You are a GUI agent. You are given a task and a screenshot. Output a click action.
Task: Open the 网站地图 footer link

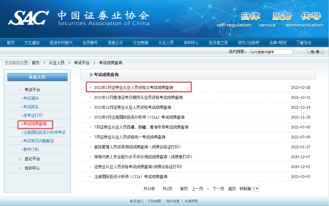(155, 201)
